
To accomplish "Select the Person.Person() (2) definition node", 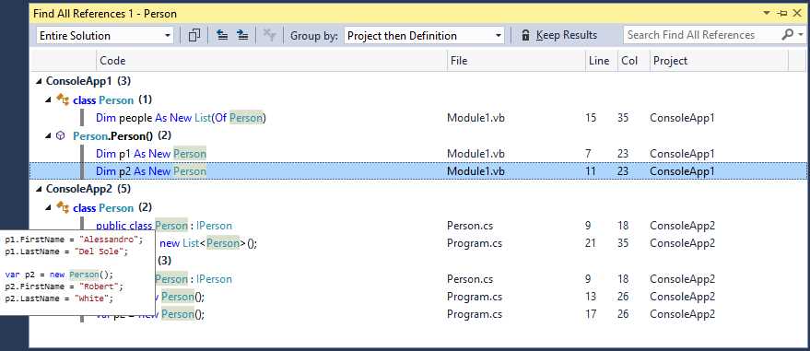I will tap(122, 135).
